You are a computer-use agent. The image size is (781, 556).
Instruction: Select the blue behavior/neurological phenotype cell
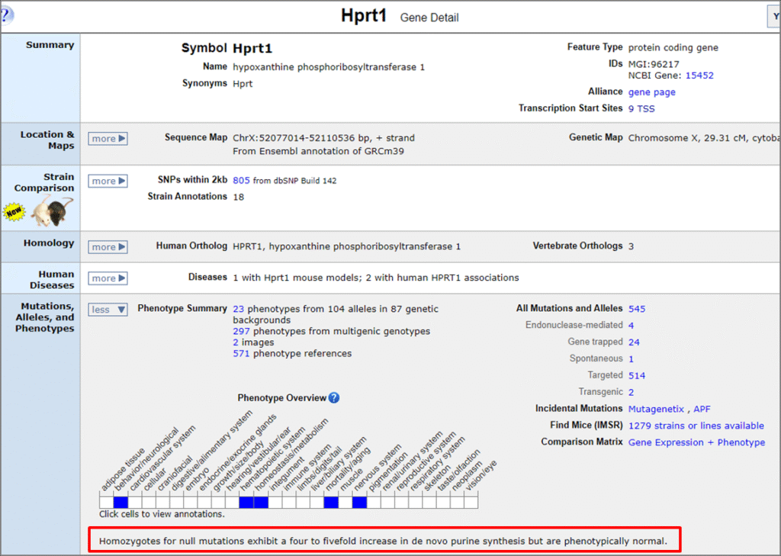point(121,502)
